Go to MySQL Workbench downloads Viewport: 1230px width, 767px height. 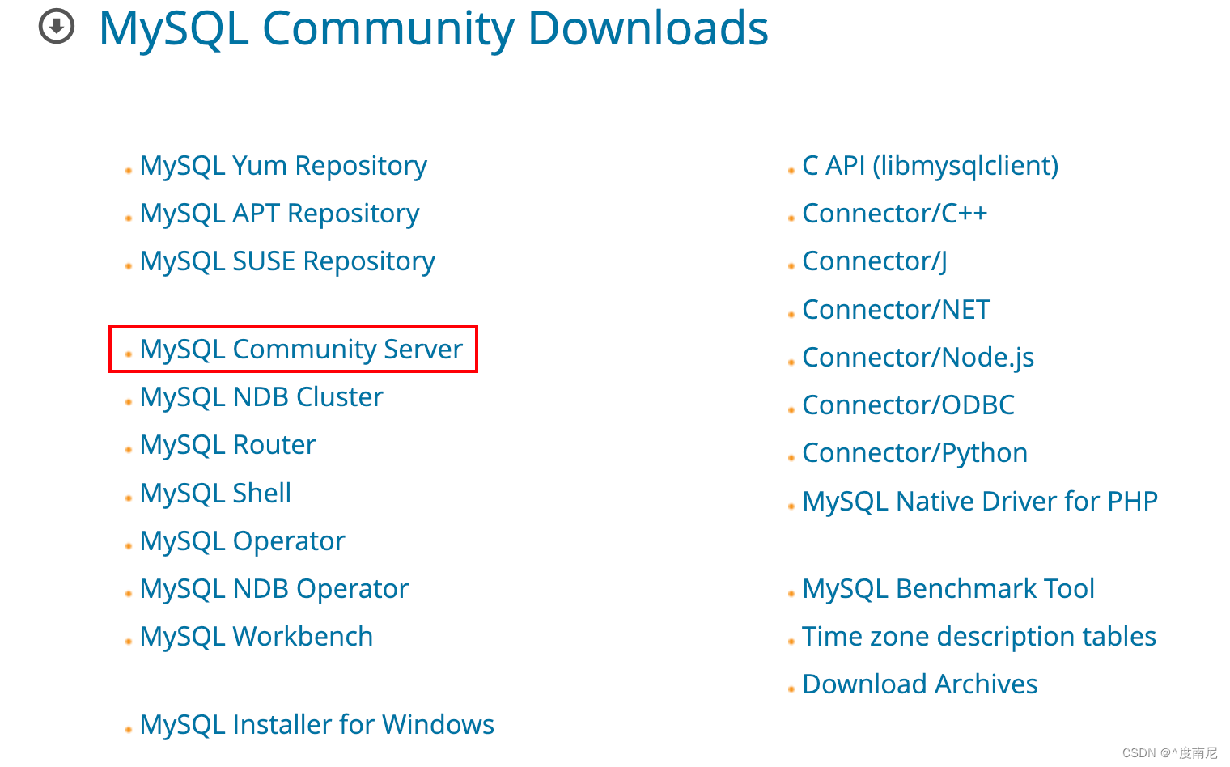256,637
